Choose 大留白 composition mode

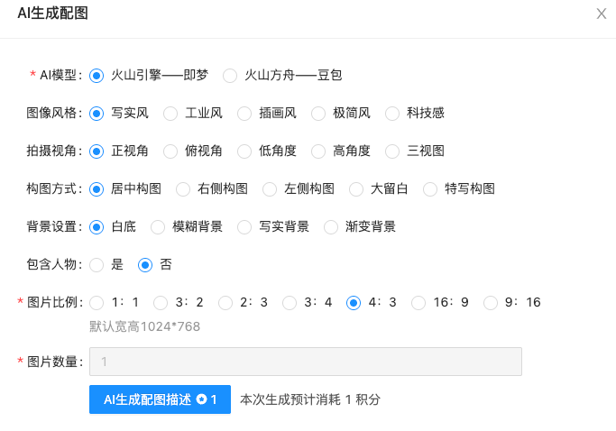(x=357, y=189)
